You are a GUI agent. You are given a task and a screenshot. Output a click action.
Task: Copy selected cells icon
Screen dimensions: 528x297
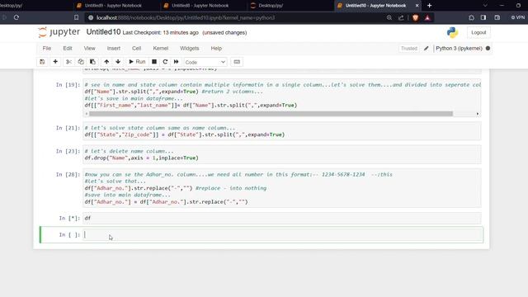coord(81,62)
